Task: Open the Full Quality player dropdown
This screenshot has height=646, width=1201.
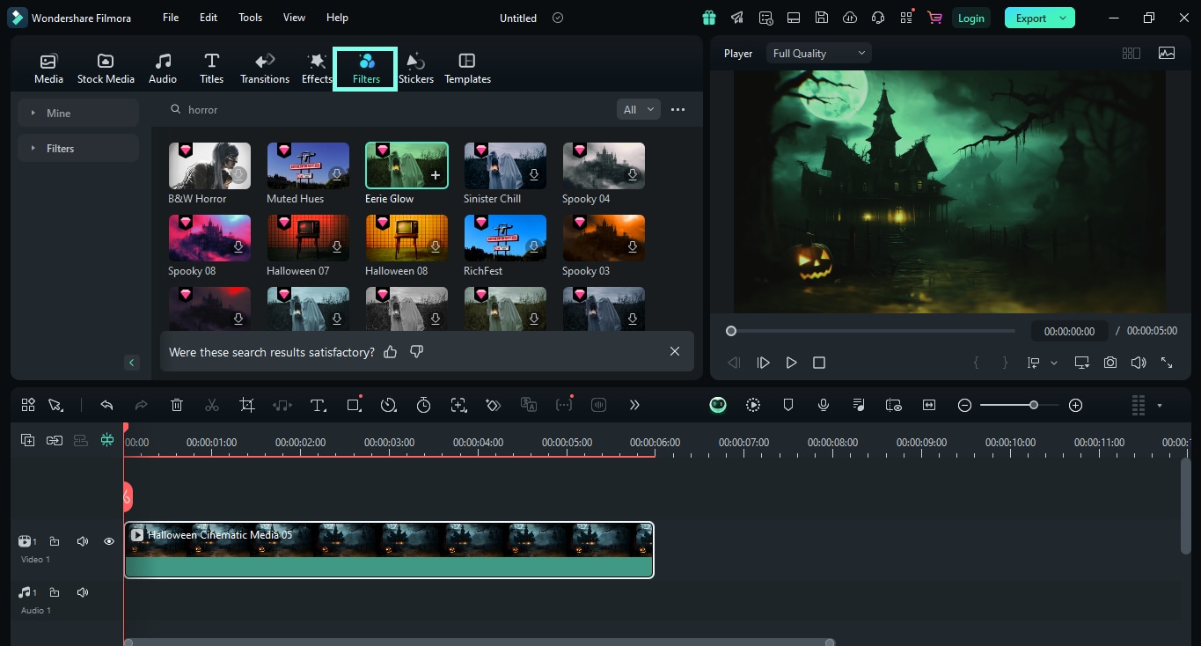Action: tap(818, 53)
